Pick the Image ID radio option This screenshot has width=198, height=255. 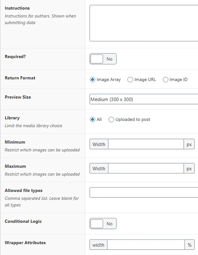(166, 80)
